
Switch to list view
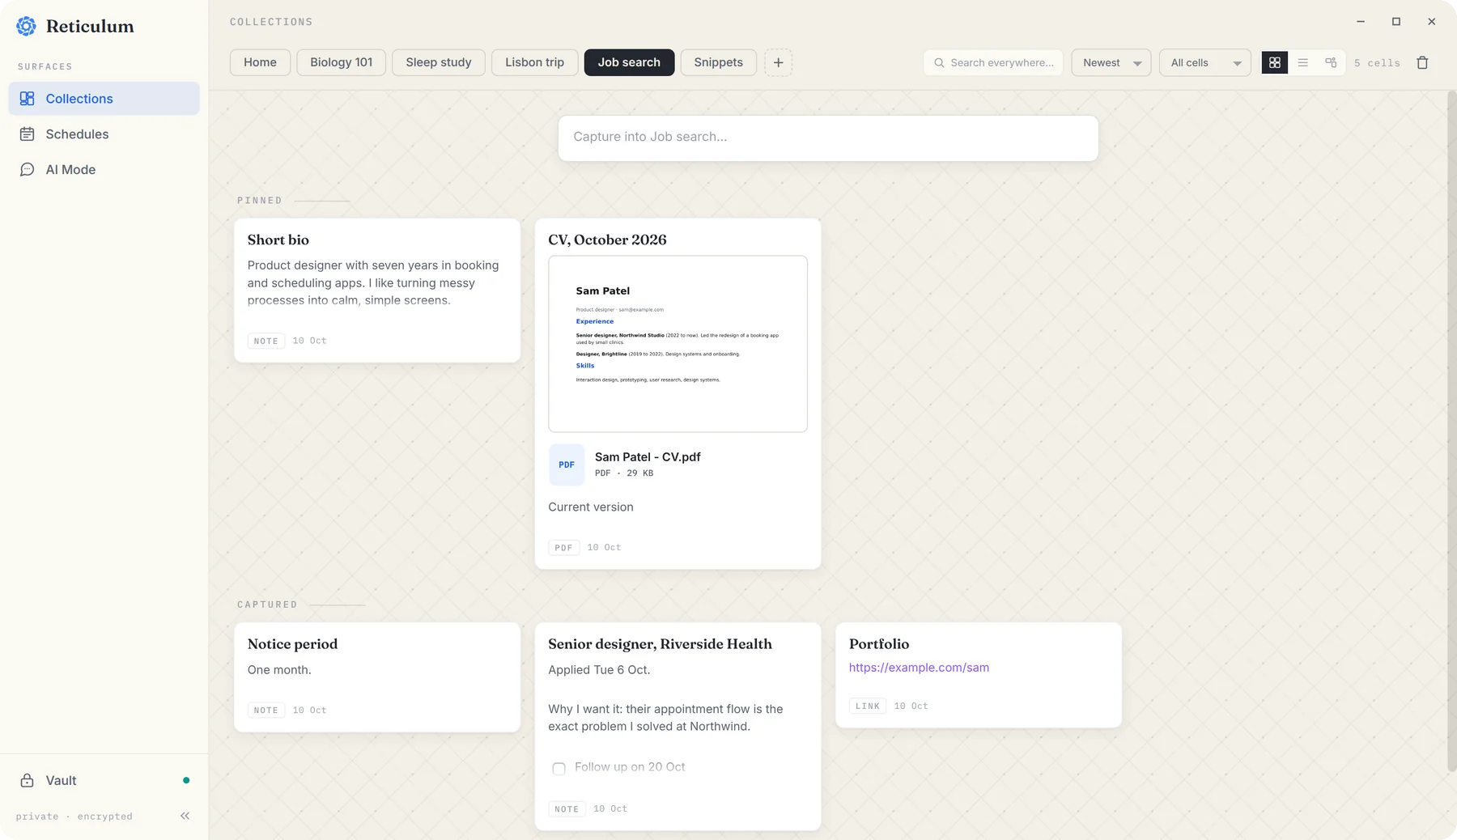pyautogui.click(x=1302, y=62)
